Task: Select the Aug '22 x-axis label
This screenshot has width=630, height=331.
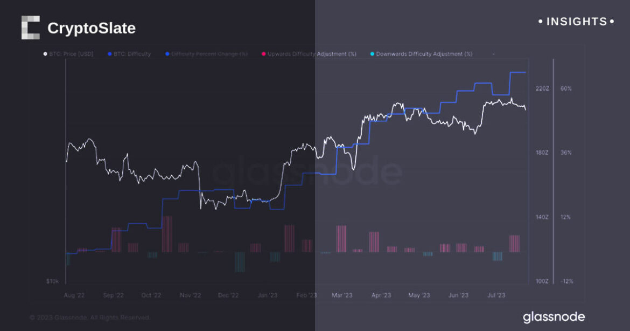Action: (x=75, y=295)
